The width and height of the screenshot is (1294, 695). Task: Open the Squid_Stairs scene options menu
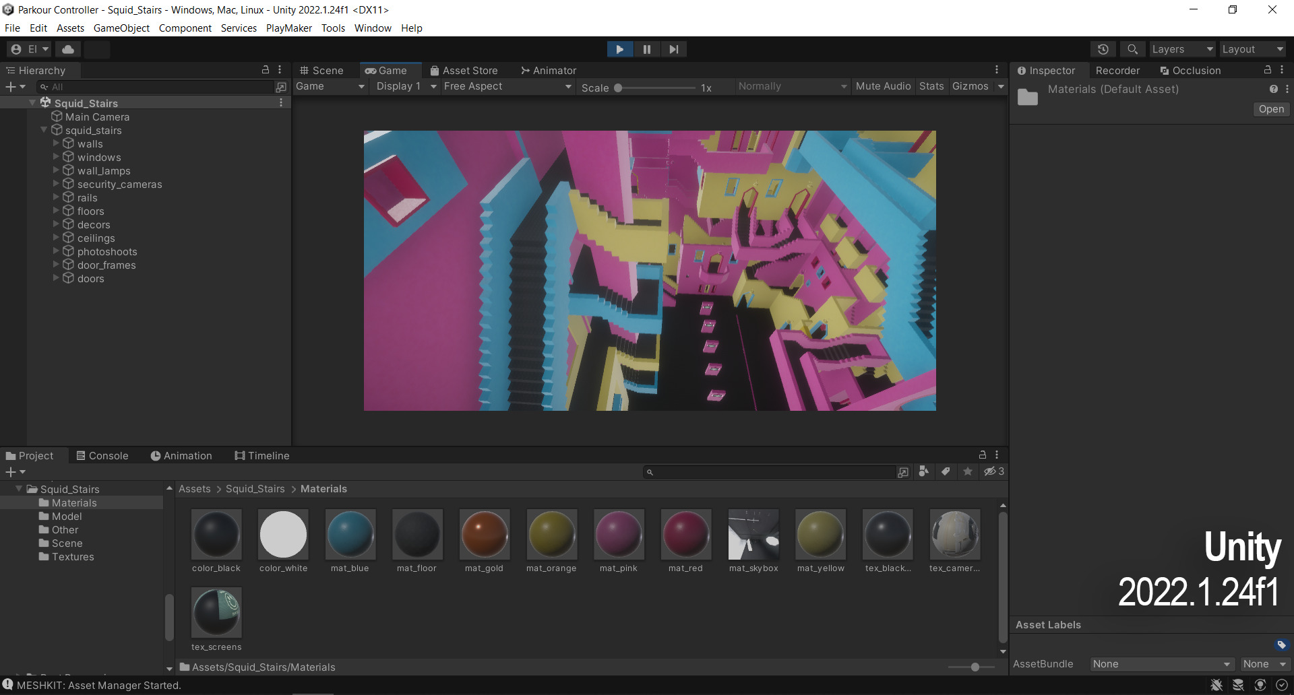(281, 102)
